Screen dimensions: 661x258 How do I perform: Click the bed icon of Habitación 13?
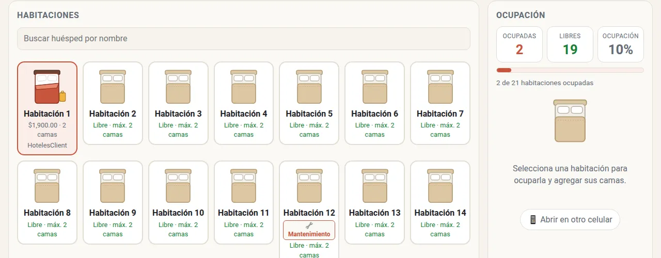click(x=375, y=186)
